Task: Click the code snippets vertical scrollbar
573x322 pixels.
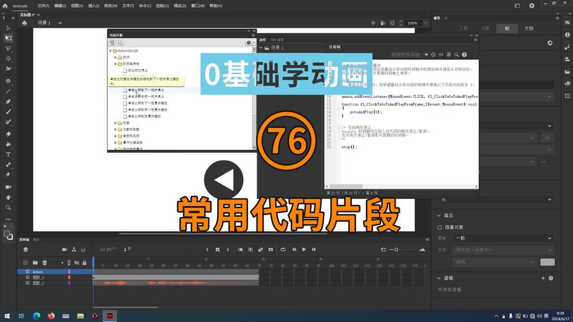Action: pos(255,97)
